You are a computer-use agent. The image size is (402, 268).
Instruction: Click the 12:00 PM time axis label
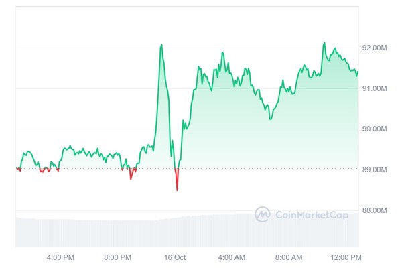click(346, 257)
